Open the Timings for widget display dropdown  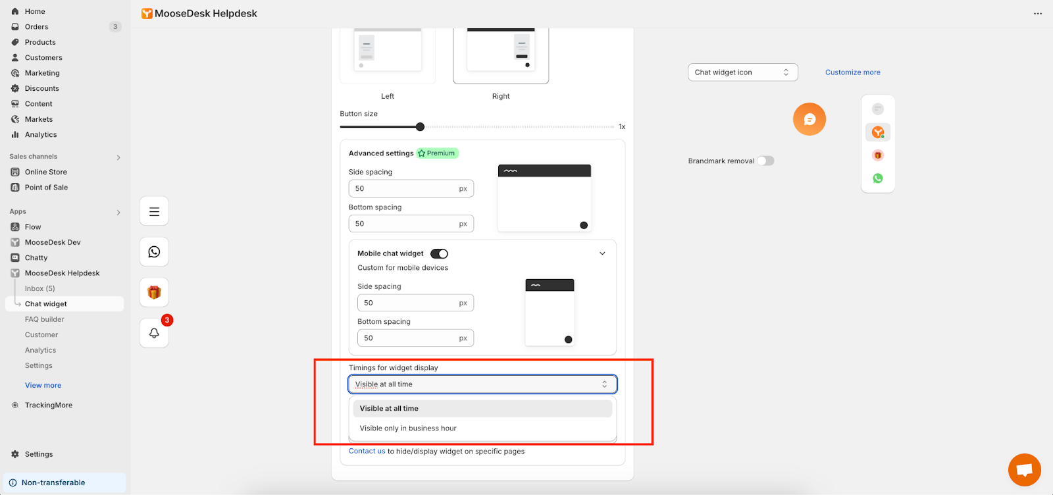click(482, 384)
